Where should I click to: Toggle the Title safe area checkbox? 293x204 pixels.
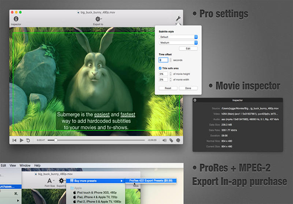tap(160, 68)
